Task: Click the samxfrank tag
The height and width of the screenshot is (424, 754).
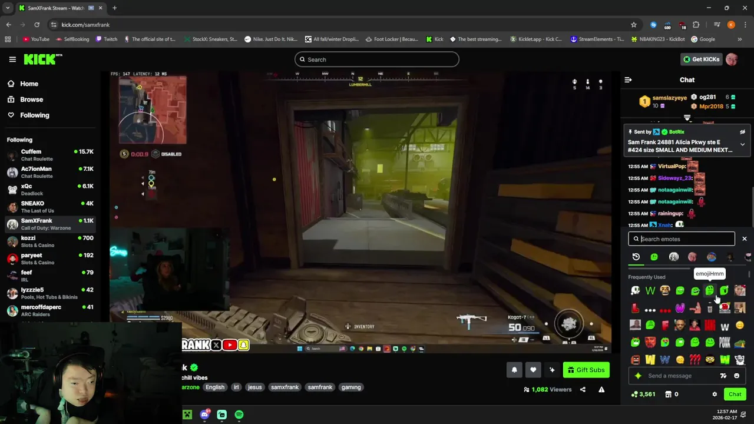Action: (285, 387)
